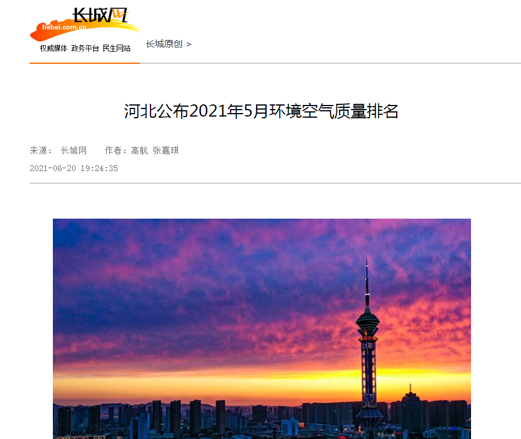
Task: Click author name 高航
Action: click(x=139, y=151)
